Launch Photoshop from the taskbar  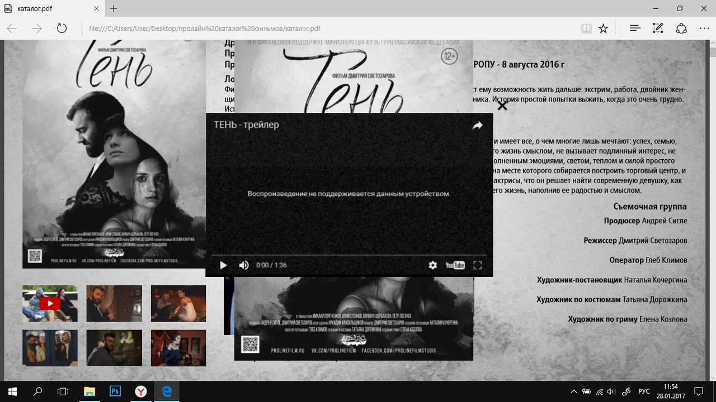click(115, 391)
